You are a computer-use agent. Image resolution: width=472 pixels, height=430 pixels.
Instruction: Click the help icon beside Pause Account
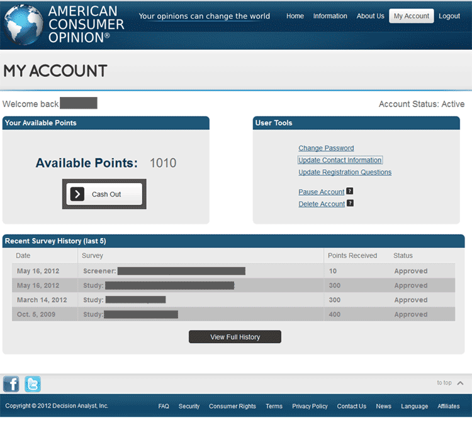pos(350,191)
